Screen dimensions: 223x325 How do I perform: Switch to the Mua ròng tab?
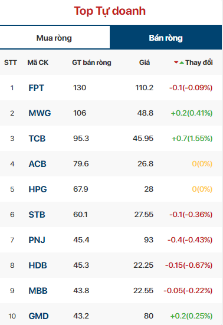55,38
